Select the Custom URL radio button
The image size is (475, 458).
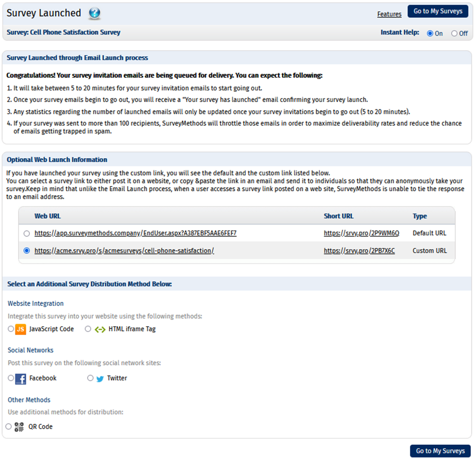[x=27, y=251]
